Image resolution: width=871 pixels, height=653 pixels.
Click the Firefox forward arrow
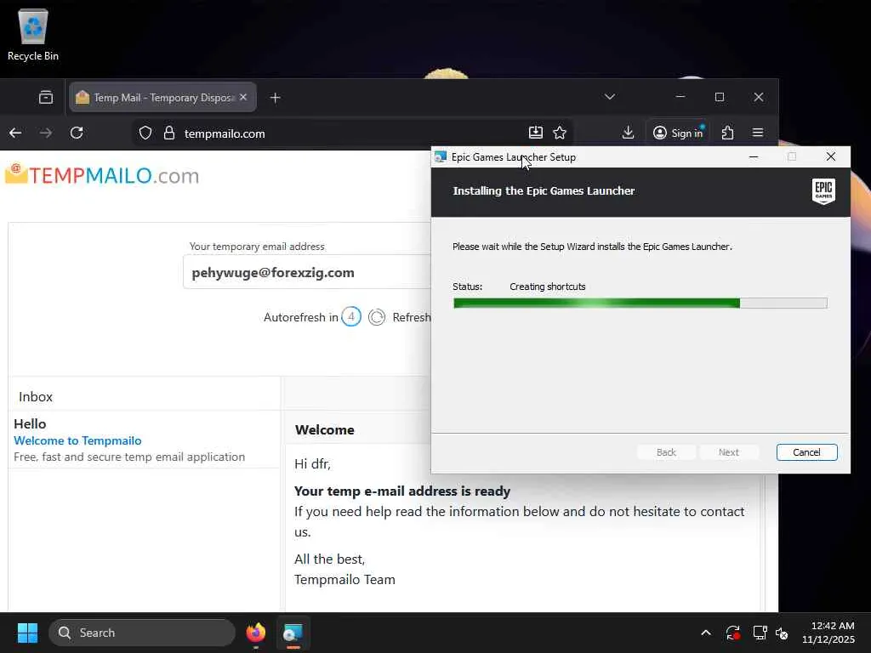[46, 133]
